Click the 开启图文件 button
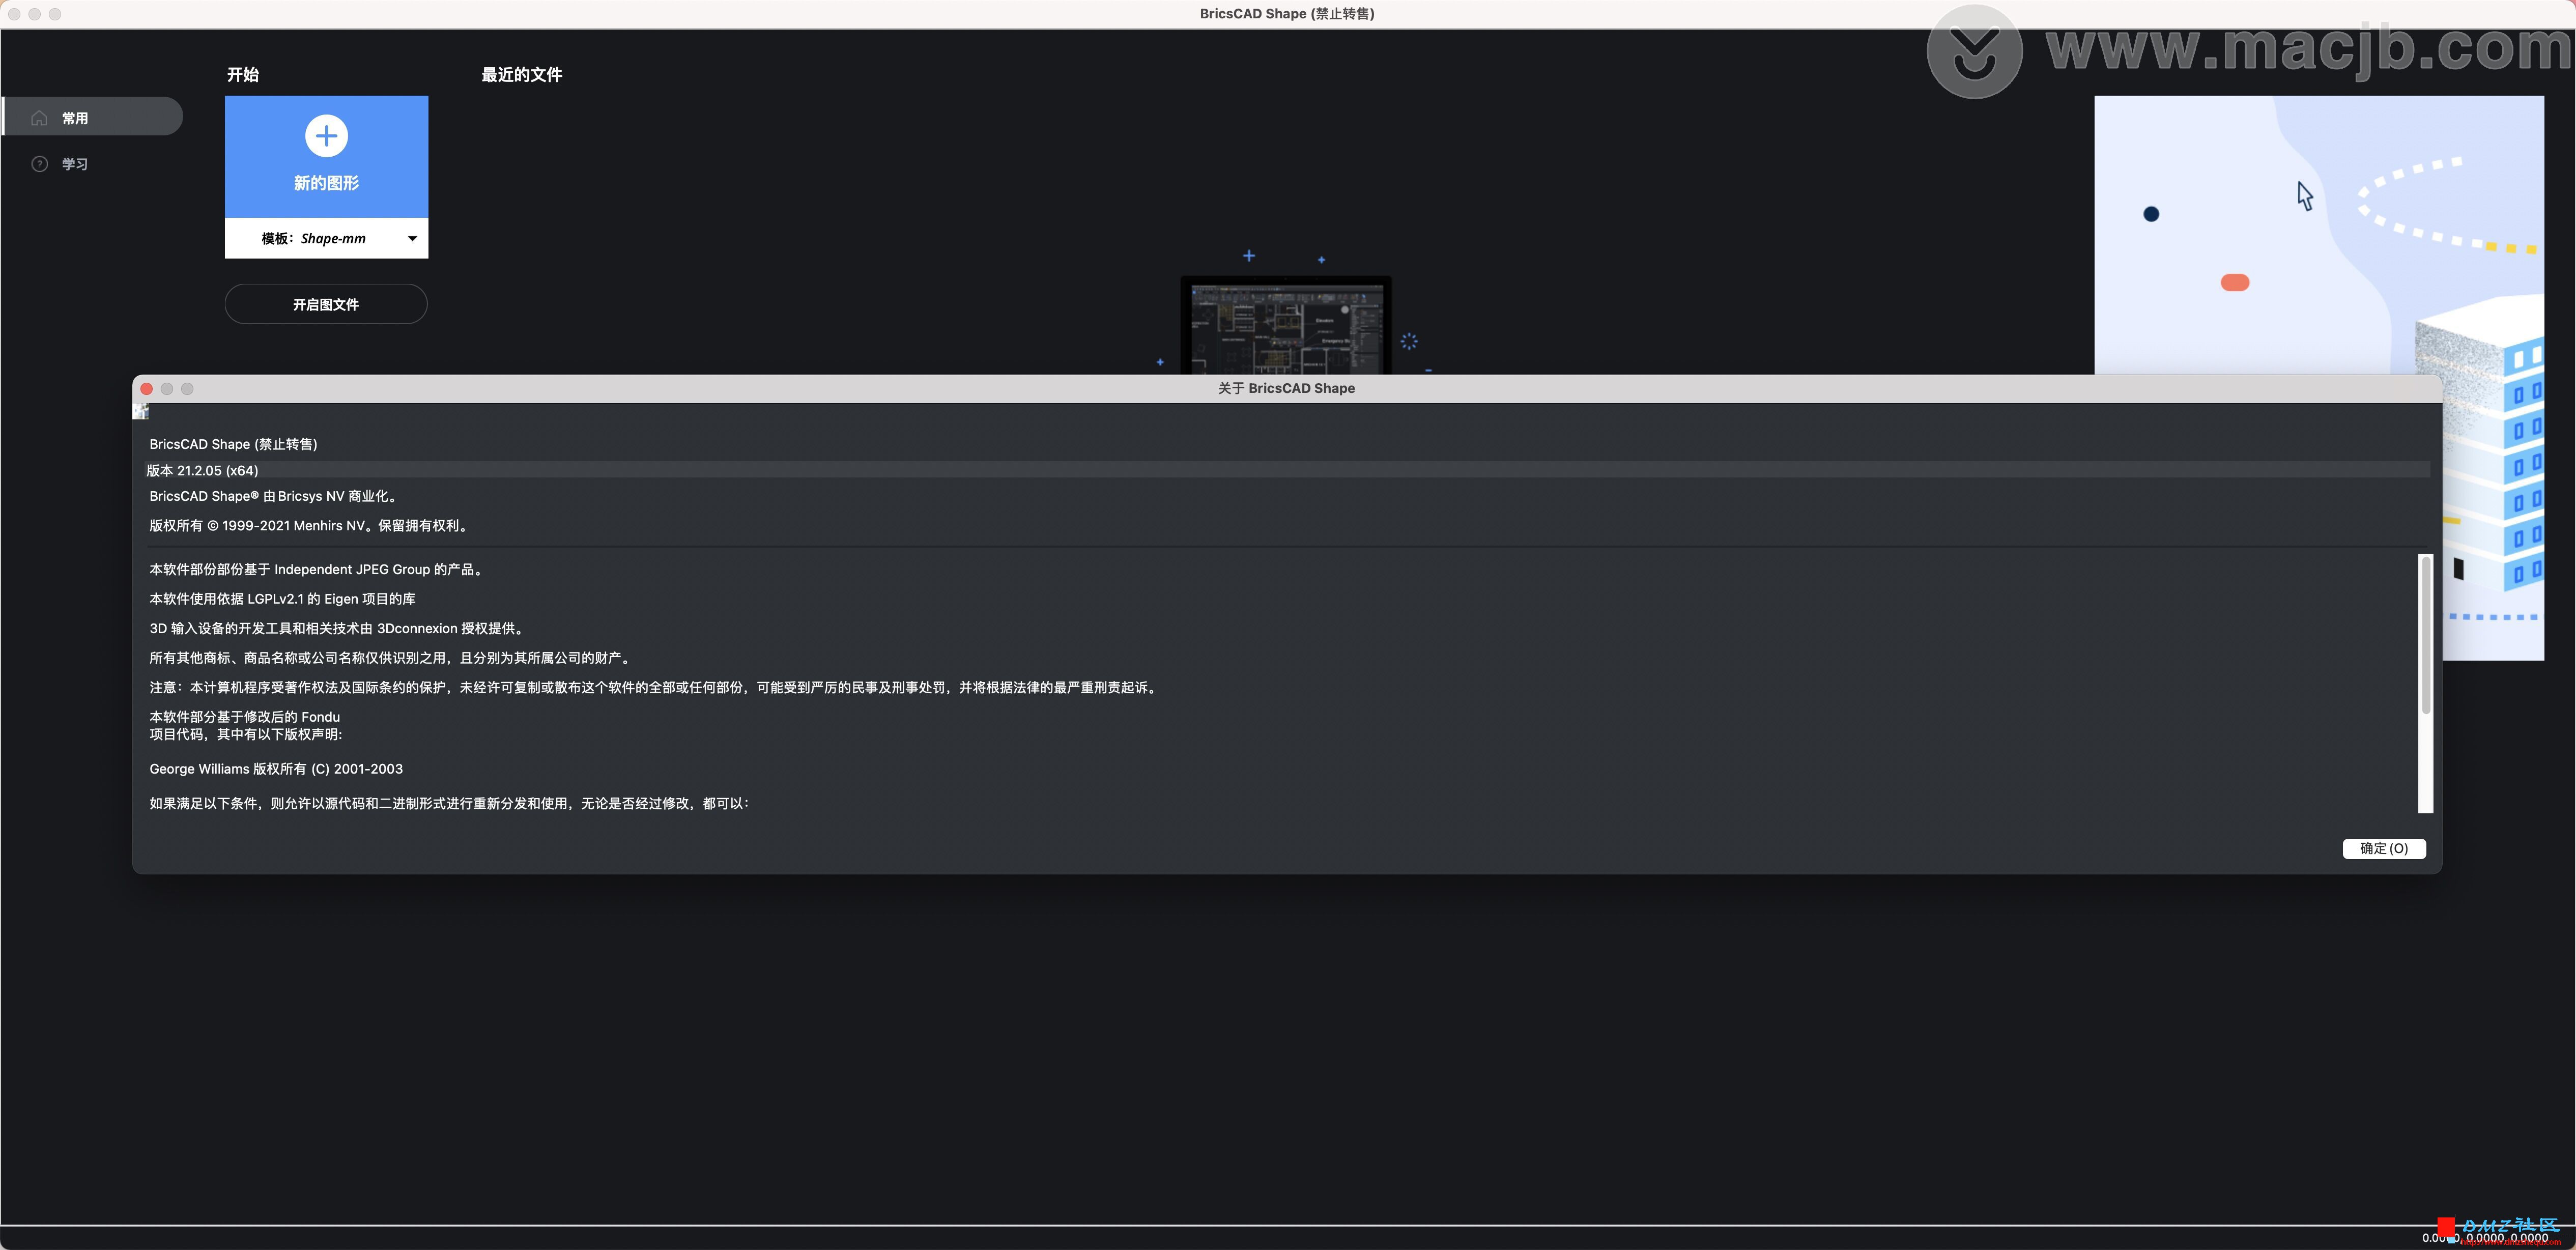Viewport: 2576px width, 1250px height. point(326,304)
